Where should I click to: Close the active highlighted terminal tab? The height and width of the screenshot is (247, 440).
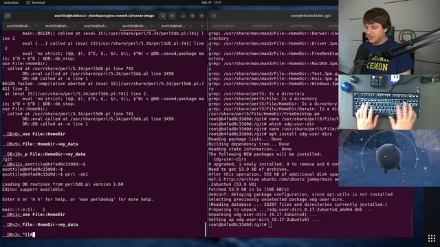tap(152, 26)
